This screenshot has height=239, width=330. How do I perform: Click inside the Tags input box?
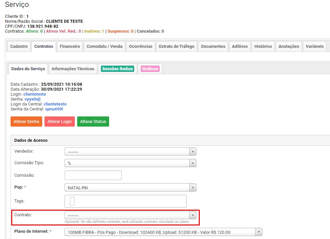pos(126,201)
